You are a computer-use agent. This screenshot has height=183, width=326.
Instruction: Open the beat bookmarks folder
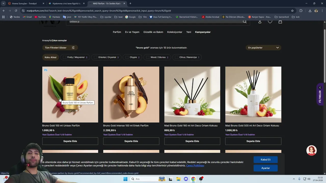118,17
